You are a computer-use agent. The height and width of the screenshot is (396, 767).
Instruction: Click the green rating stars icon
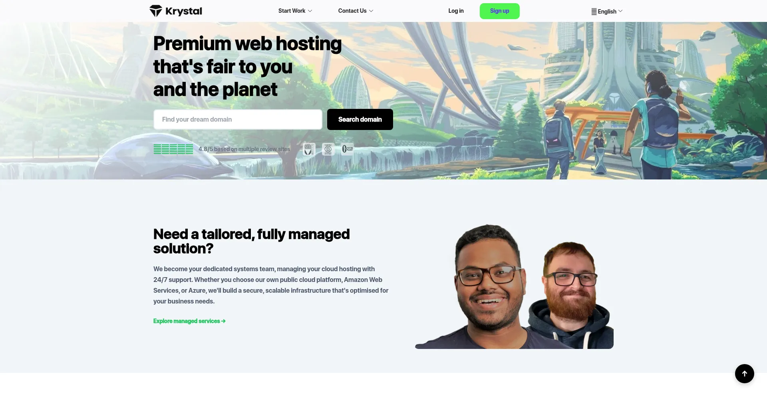(173, 149)
